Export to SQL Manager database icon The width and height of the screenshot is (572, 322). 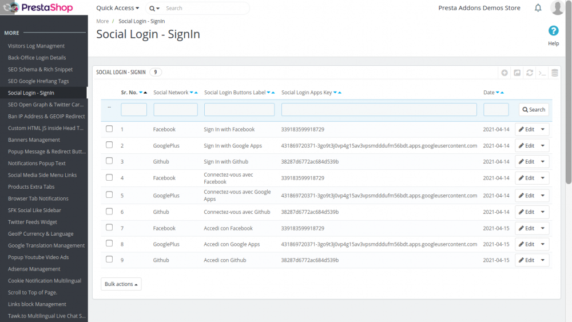[x=554, y=73]
